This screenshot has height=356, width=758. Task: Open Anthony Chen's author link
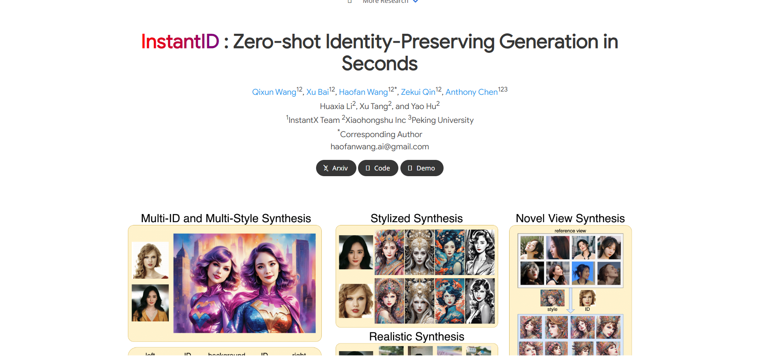(x=472, y=92)
